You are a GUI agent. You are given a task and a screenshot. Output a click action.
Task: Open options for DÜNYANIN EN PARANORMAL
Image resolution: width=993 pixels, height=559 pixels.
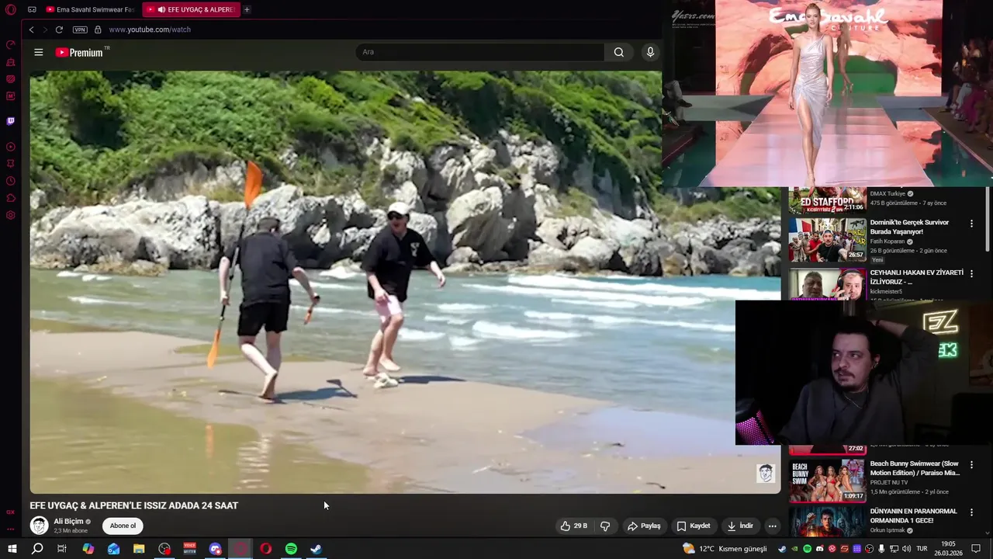click(971, 512)
